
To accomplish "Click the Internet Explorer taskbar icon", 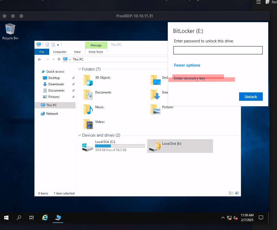I will (x=45, y=218).
